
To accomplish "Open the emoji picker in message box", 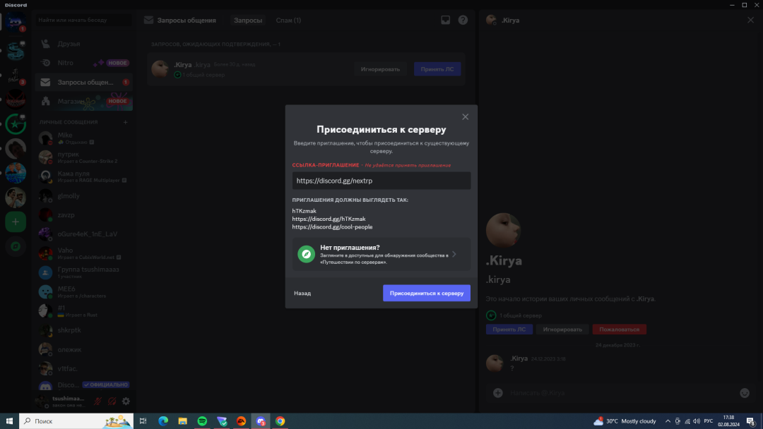I will tap(745, 392).
